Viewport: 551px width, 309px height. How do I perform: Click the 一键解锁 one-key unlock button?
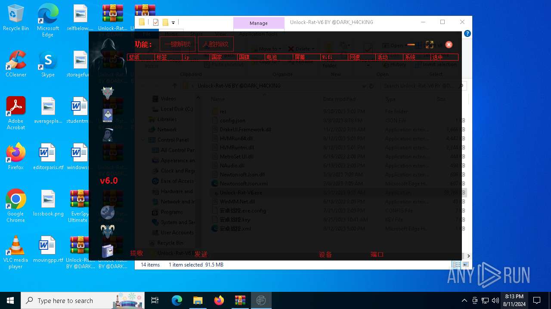coord(177,44)
